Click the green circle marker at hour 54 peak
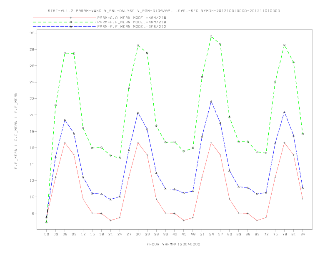Image resolution: width=330 pixels, height=255 pixels. [x=211, y=37]
